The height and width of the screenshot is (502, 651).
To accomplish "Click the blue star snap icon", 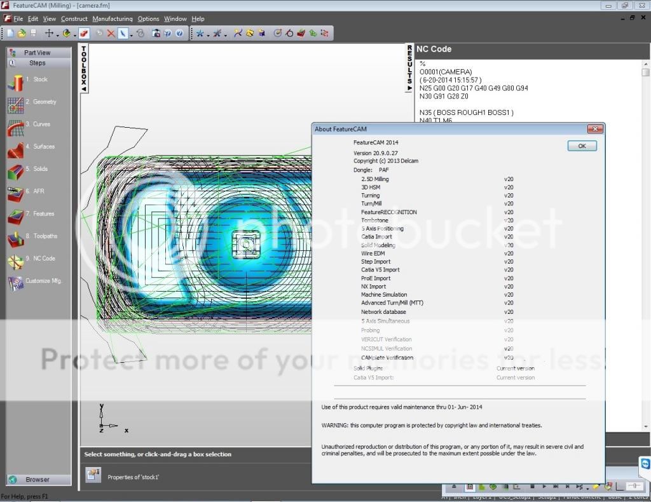I will 200,33.
